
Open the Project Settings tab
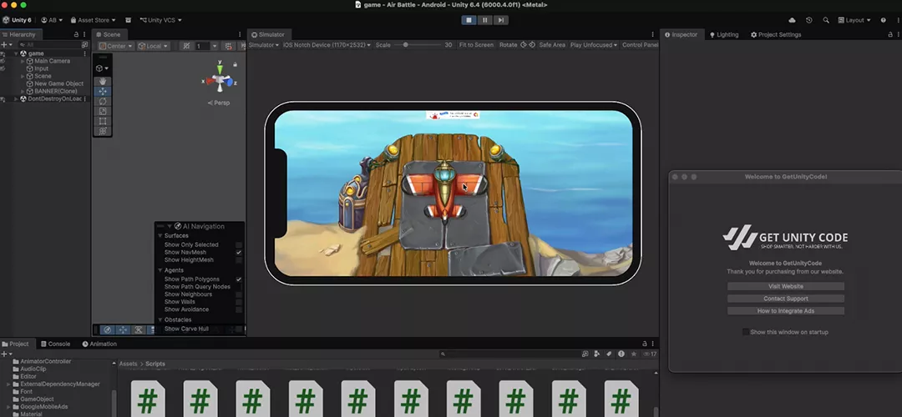[x=776, y=35]
